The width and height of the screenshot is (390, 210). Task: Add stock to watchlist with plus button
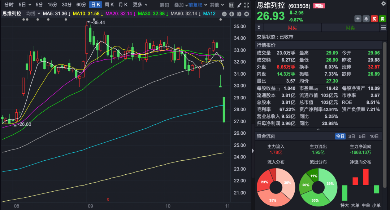pos(358,19)
